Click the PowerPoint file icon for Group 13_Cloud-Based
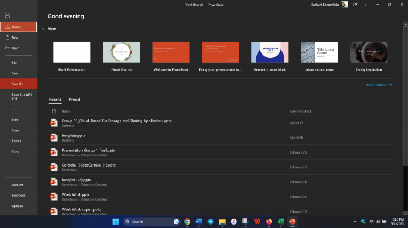The height and width of the screenshot is (228, 408). coord(54,123)
